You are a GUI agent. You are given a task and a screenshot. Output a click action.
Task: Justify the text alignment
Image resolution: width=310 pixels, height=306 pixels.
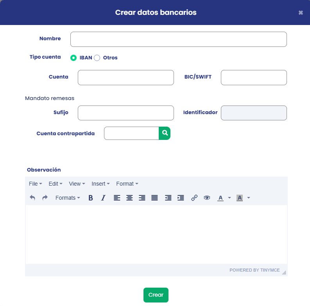coord(154,198)
